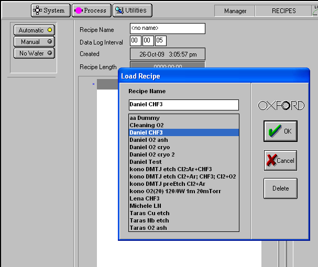The height and width of the screenshot is (267, 318).
Task: Select recipe 'kono DMTJ etch Cl2:Ar+CHF3'
Action: [x=184, y=169]
